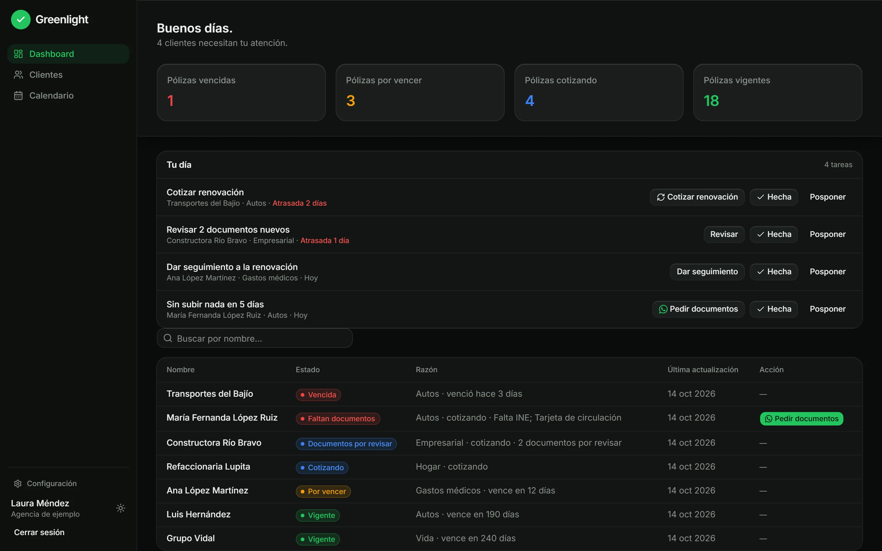The image size is (882, 551).
Task: Posponer the Sin subir nada task
Action: click(x=827, y=309)
